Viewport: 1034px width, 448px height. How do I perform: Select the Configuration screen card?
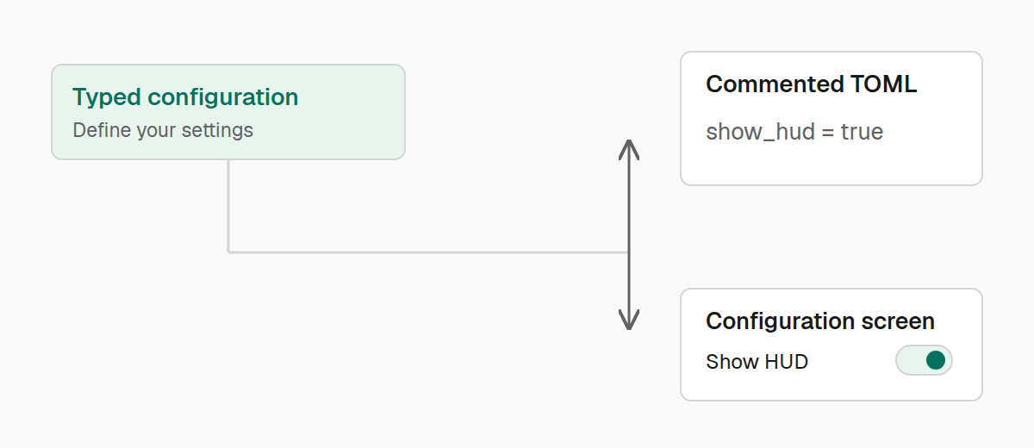832,345
